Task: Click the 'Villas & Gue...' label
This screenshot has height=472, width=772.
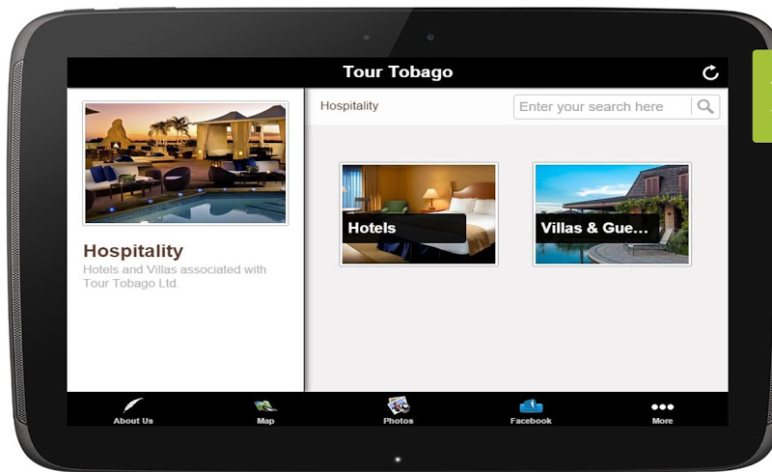Action: [x=594, y=228]
